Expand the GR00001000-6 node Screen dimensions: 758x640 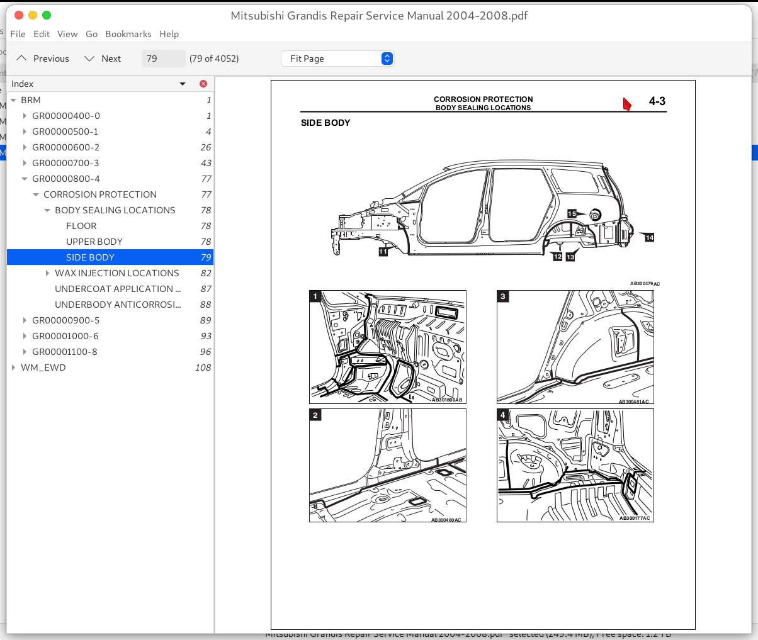(25, 336)
